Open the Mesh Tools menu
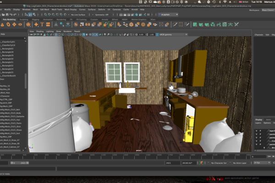The height and width of the screenshot is (183, 275). click(57, 10)
